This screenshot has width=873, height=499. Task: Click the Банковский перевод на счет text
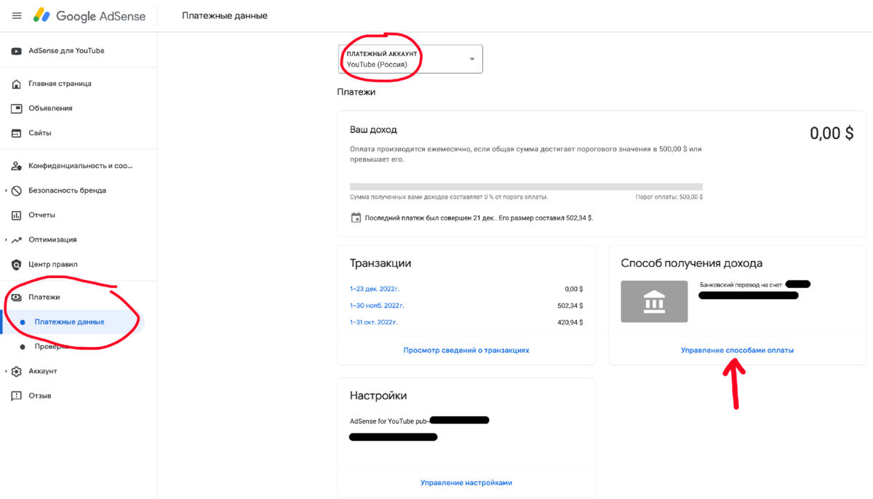(x=741, y=284)
